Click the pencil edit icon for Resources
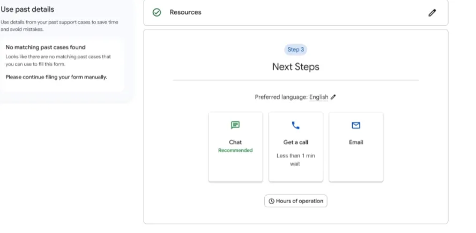The image size is (476, 233). pyautogui.click(x=432, y=13)
